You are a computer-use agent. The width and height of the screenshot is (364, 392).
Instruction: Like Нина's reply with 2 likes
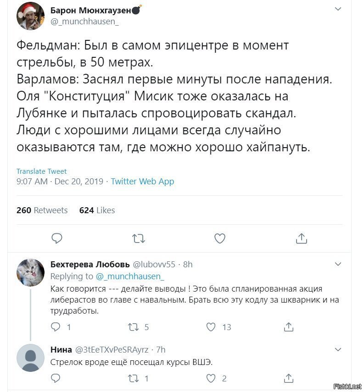[x=211, y=378]
